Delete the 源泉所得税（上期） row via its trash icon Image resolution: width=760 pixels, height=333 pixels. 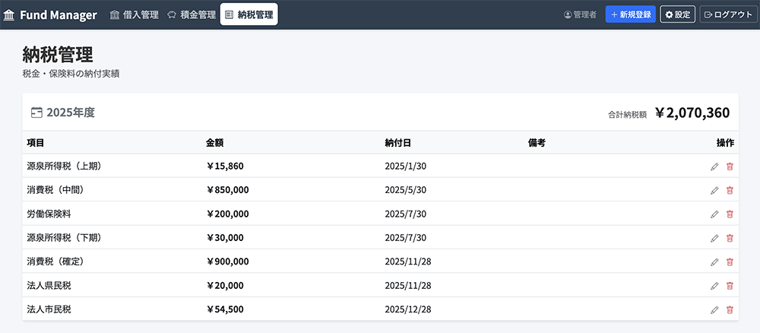point(730,166)
